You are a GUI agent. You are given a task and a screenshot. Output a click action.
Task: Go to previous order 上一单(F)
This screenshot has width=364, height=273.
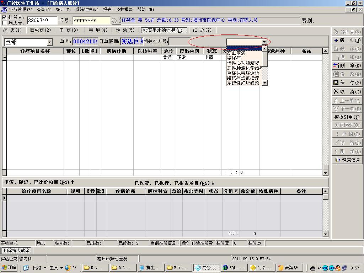347,101
